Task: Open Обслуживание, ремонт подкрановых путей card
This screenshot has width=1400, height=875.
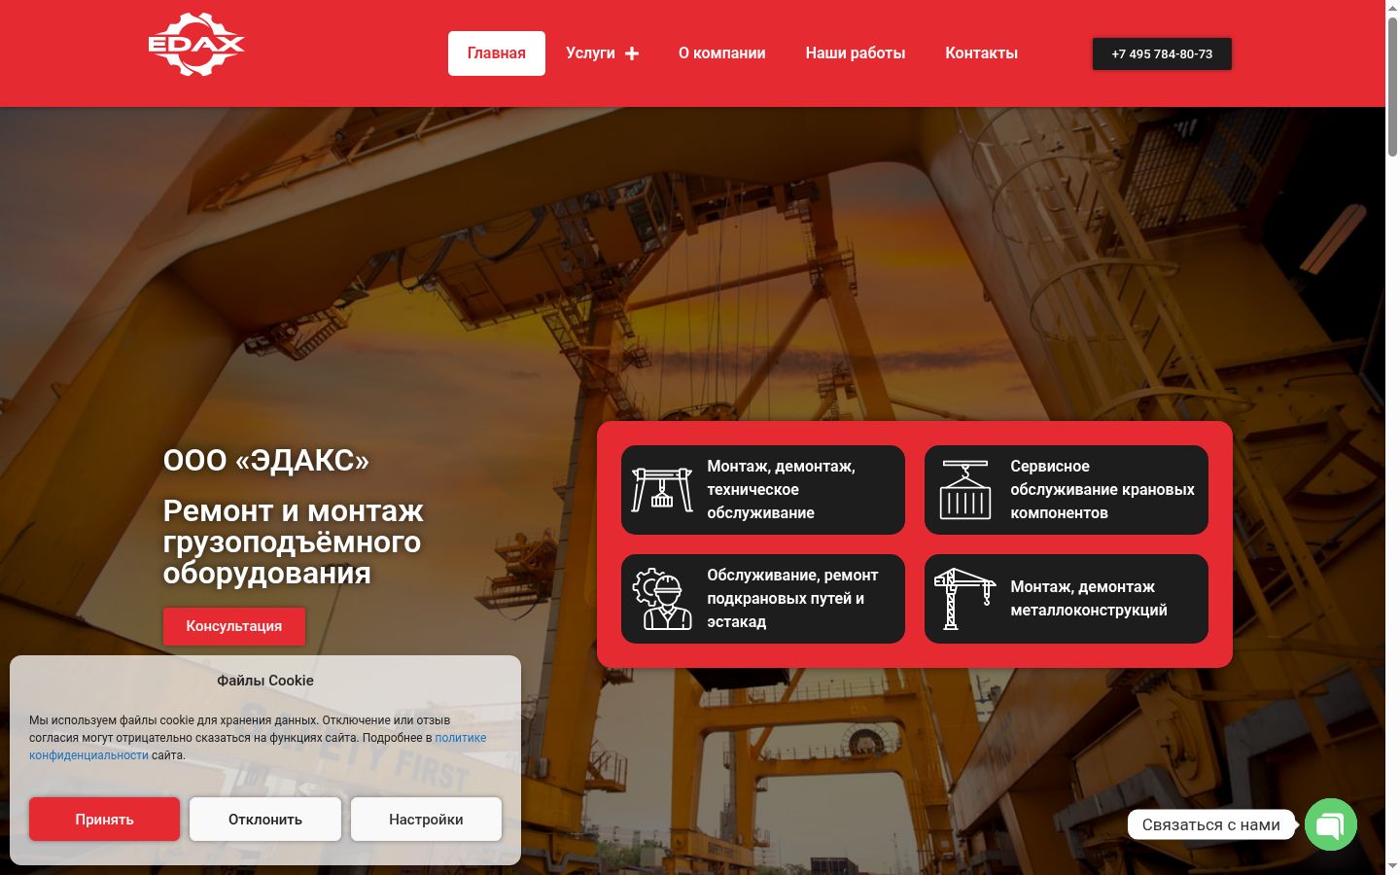Action: (x=763, y=599)
